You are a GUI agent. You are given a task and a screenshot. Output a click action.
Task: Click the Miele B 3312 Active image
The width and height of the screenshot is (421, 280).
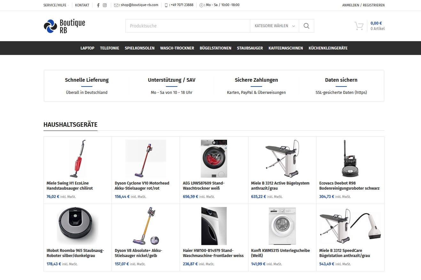coord(282,158)
